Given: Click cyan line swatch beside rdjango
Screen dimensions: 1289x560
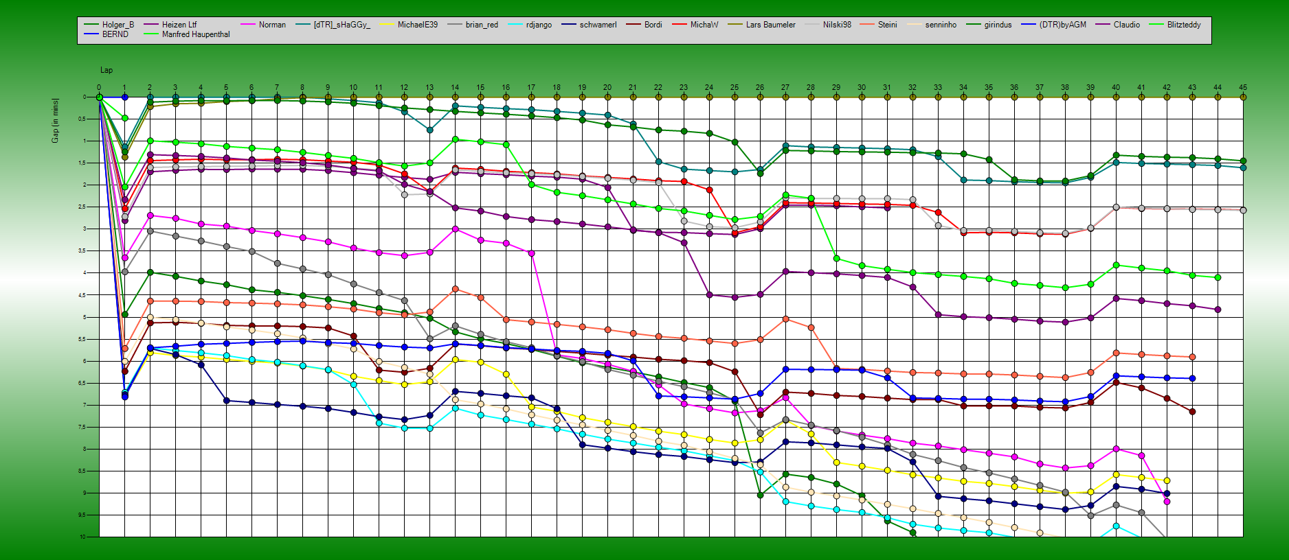Looking at the screenshot, I should click(515, 25).
